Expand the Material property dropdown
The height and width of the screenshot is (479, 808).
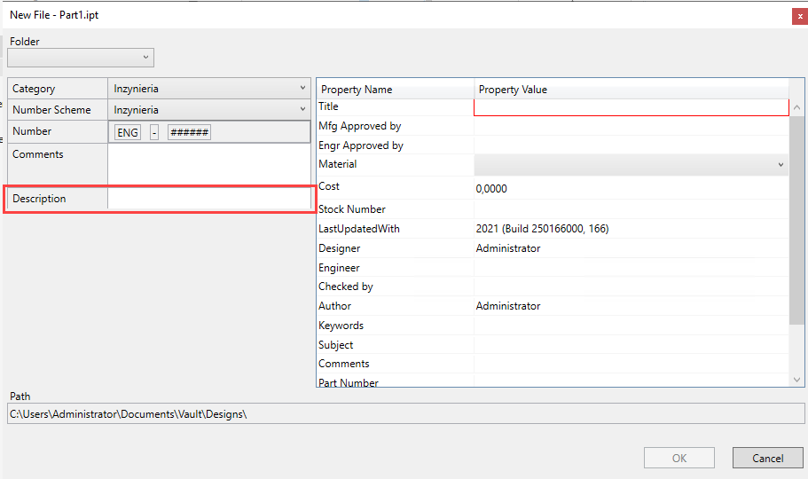pyautogui.click(x=631, y=165)
